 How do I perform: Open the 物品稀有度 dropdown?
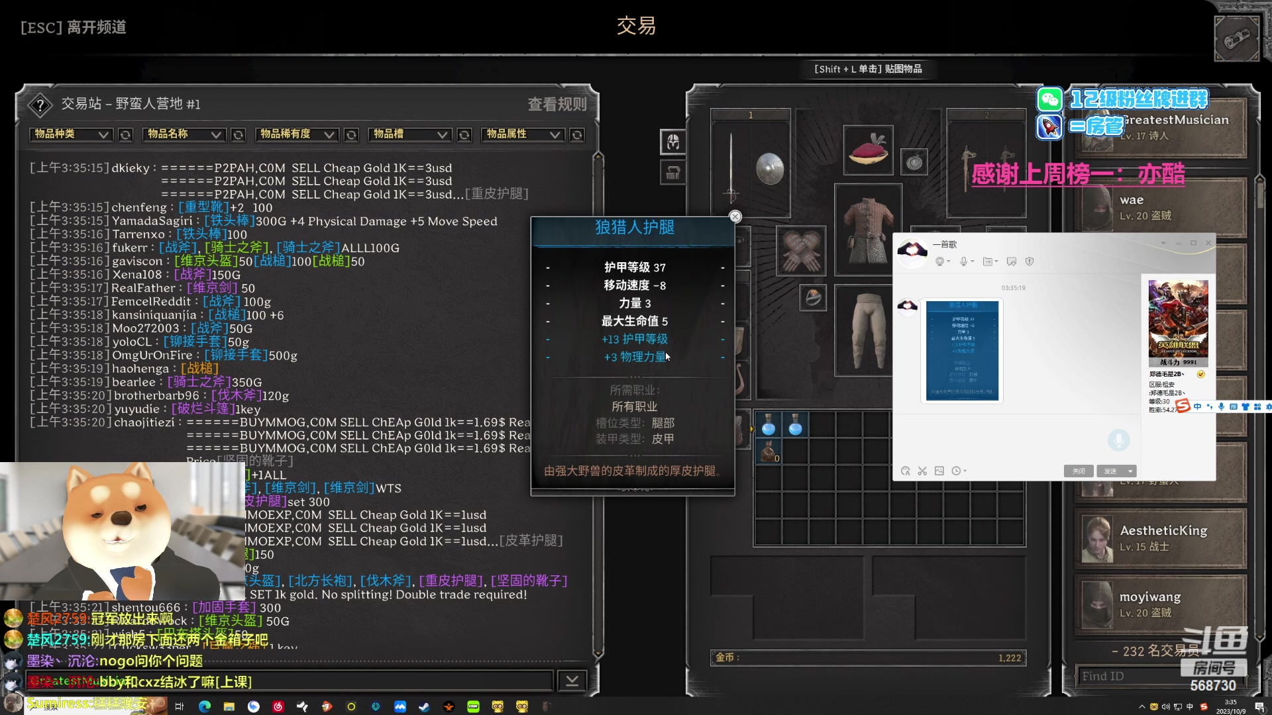(297, 134)
